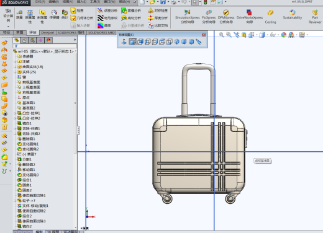Open the Sensor (传感器) gauge tool
Viewport: 323px width, 233px height.
pyautogui.click(x=54, y=14)
